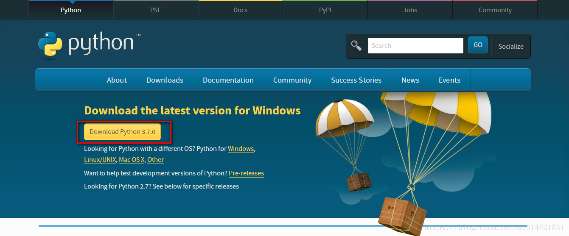Switch to the Docs top tab

point(240,10)
